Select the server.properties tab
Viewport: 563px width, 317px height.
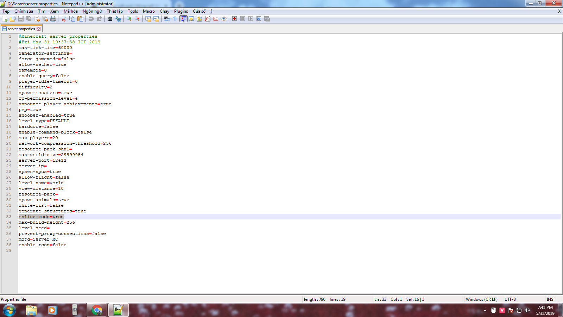pyautogui.click(x=21, y=29)
